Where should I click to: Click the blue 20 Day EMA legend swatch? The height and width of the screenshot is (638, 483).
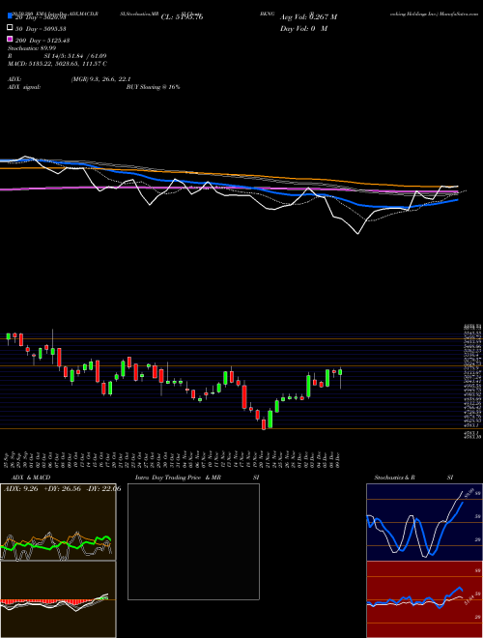pyautogui.click(x=10, y=16)
